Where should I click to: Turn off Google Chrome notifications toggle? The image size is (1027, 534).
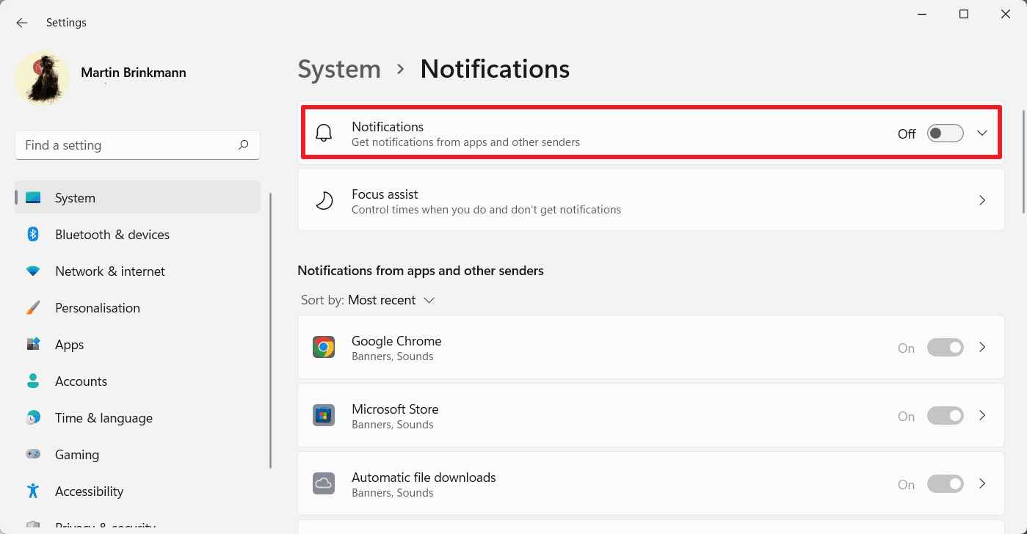click(945, 347)
